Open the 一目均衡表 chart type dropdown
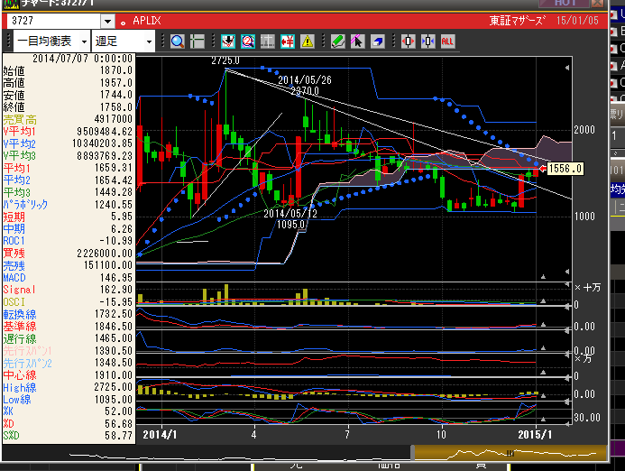The height and width of the screenshot is (471, 625). point(84,41)
